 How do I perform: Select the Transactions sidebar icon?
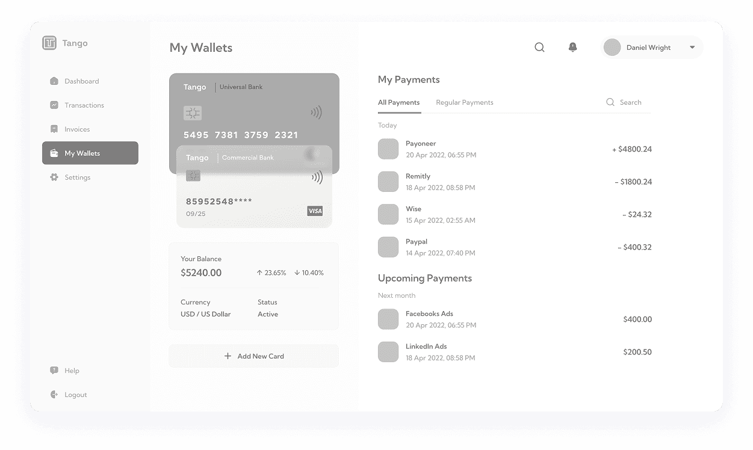point(54,105)
